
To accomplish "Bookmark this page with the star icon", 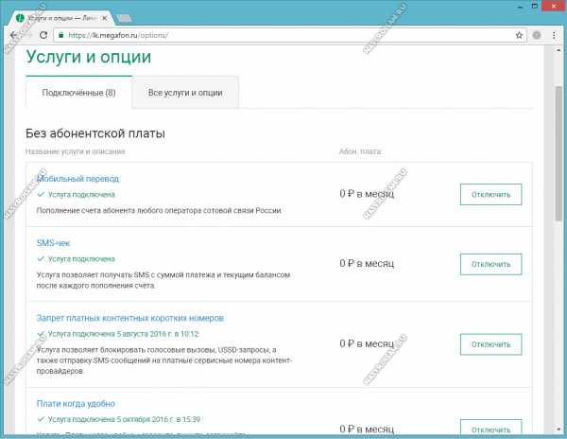I will 520,34.
